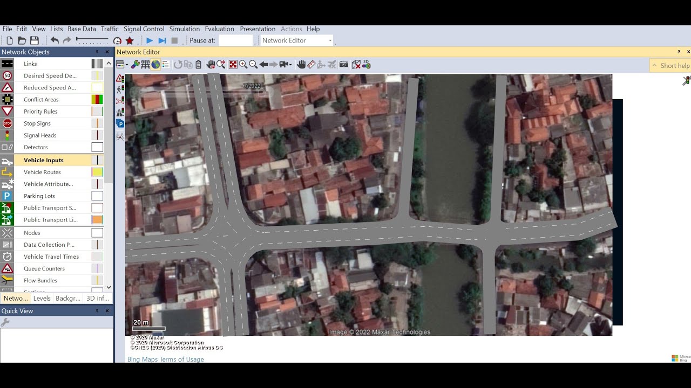Toggle Nodes graphic parameter box
691x388 pixels.
(x=97, y=233)
